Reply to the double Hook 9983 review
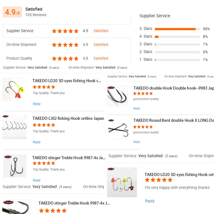Image resolution: width=214 pixels, height=214 pixels. pyautogui.click(x=137, y=108)
